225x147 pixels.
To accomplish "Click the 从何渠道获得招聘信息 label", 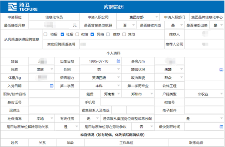I will (21, 39).
